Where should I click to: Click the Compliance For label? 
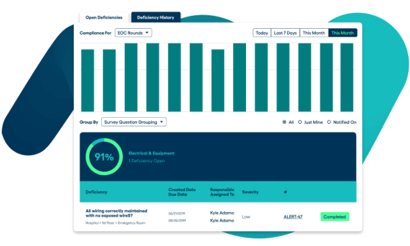point(95,33)
